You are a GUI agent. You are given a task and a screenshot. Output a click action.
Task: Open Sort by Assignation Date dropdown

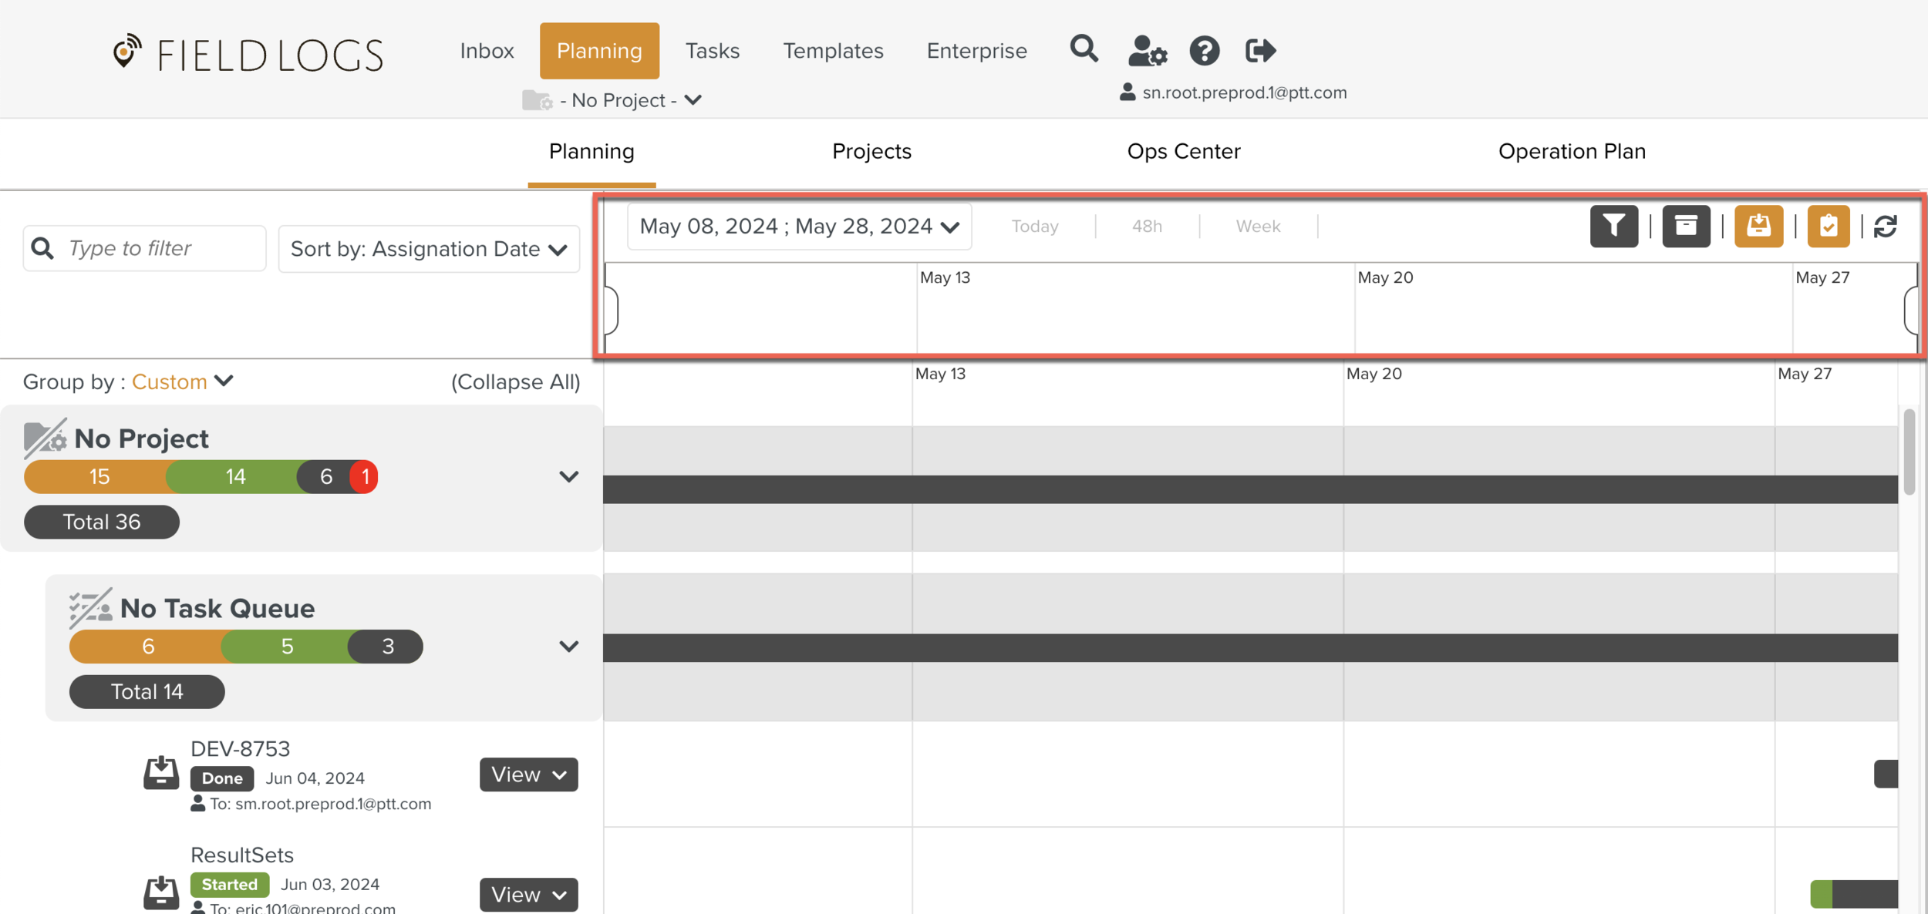[x=429, y=249]
